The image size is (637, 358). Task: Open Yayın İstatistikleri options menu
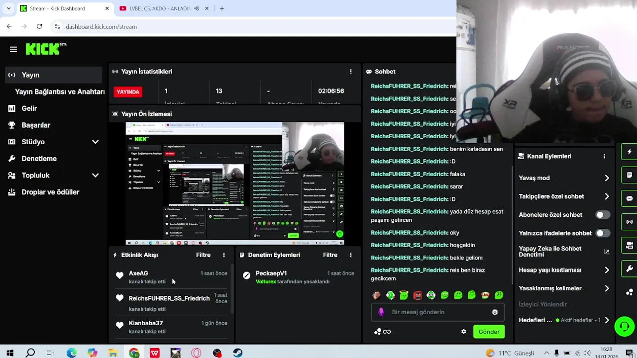pos(351,72)
